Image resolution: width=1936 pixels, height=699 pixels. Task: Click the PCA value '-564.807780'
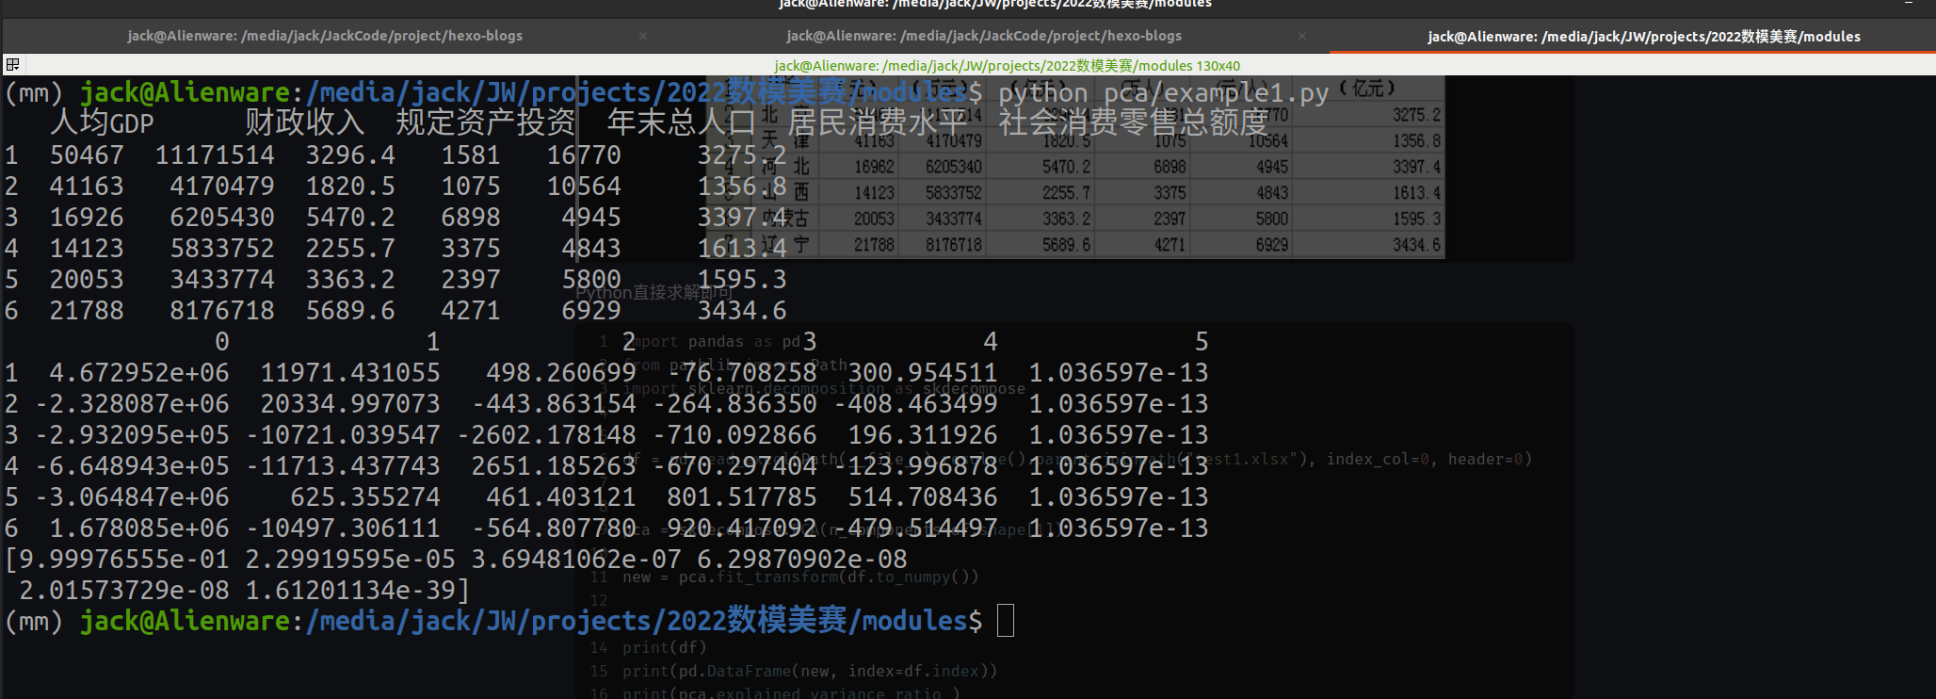554,528
